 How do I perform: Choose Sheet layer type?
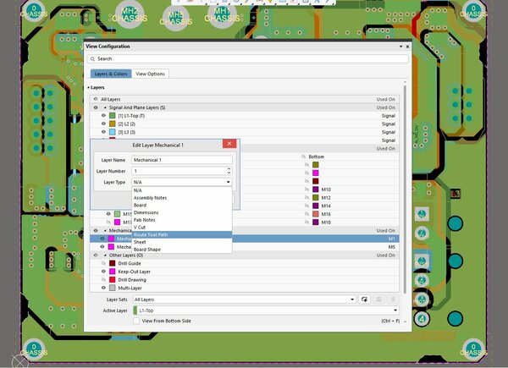pos(182,242)
